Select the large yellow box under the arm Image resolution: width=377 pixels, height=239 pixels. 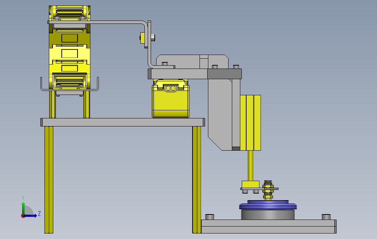coord(170,101)
